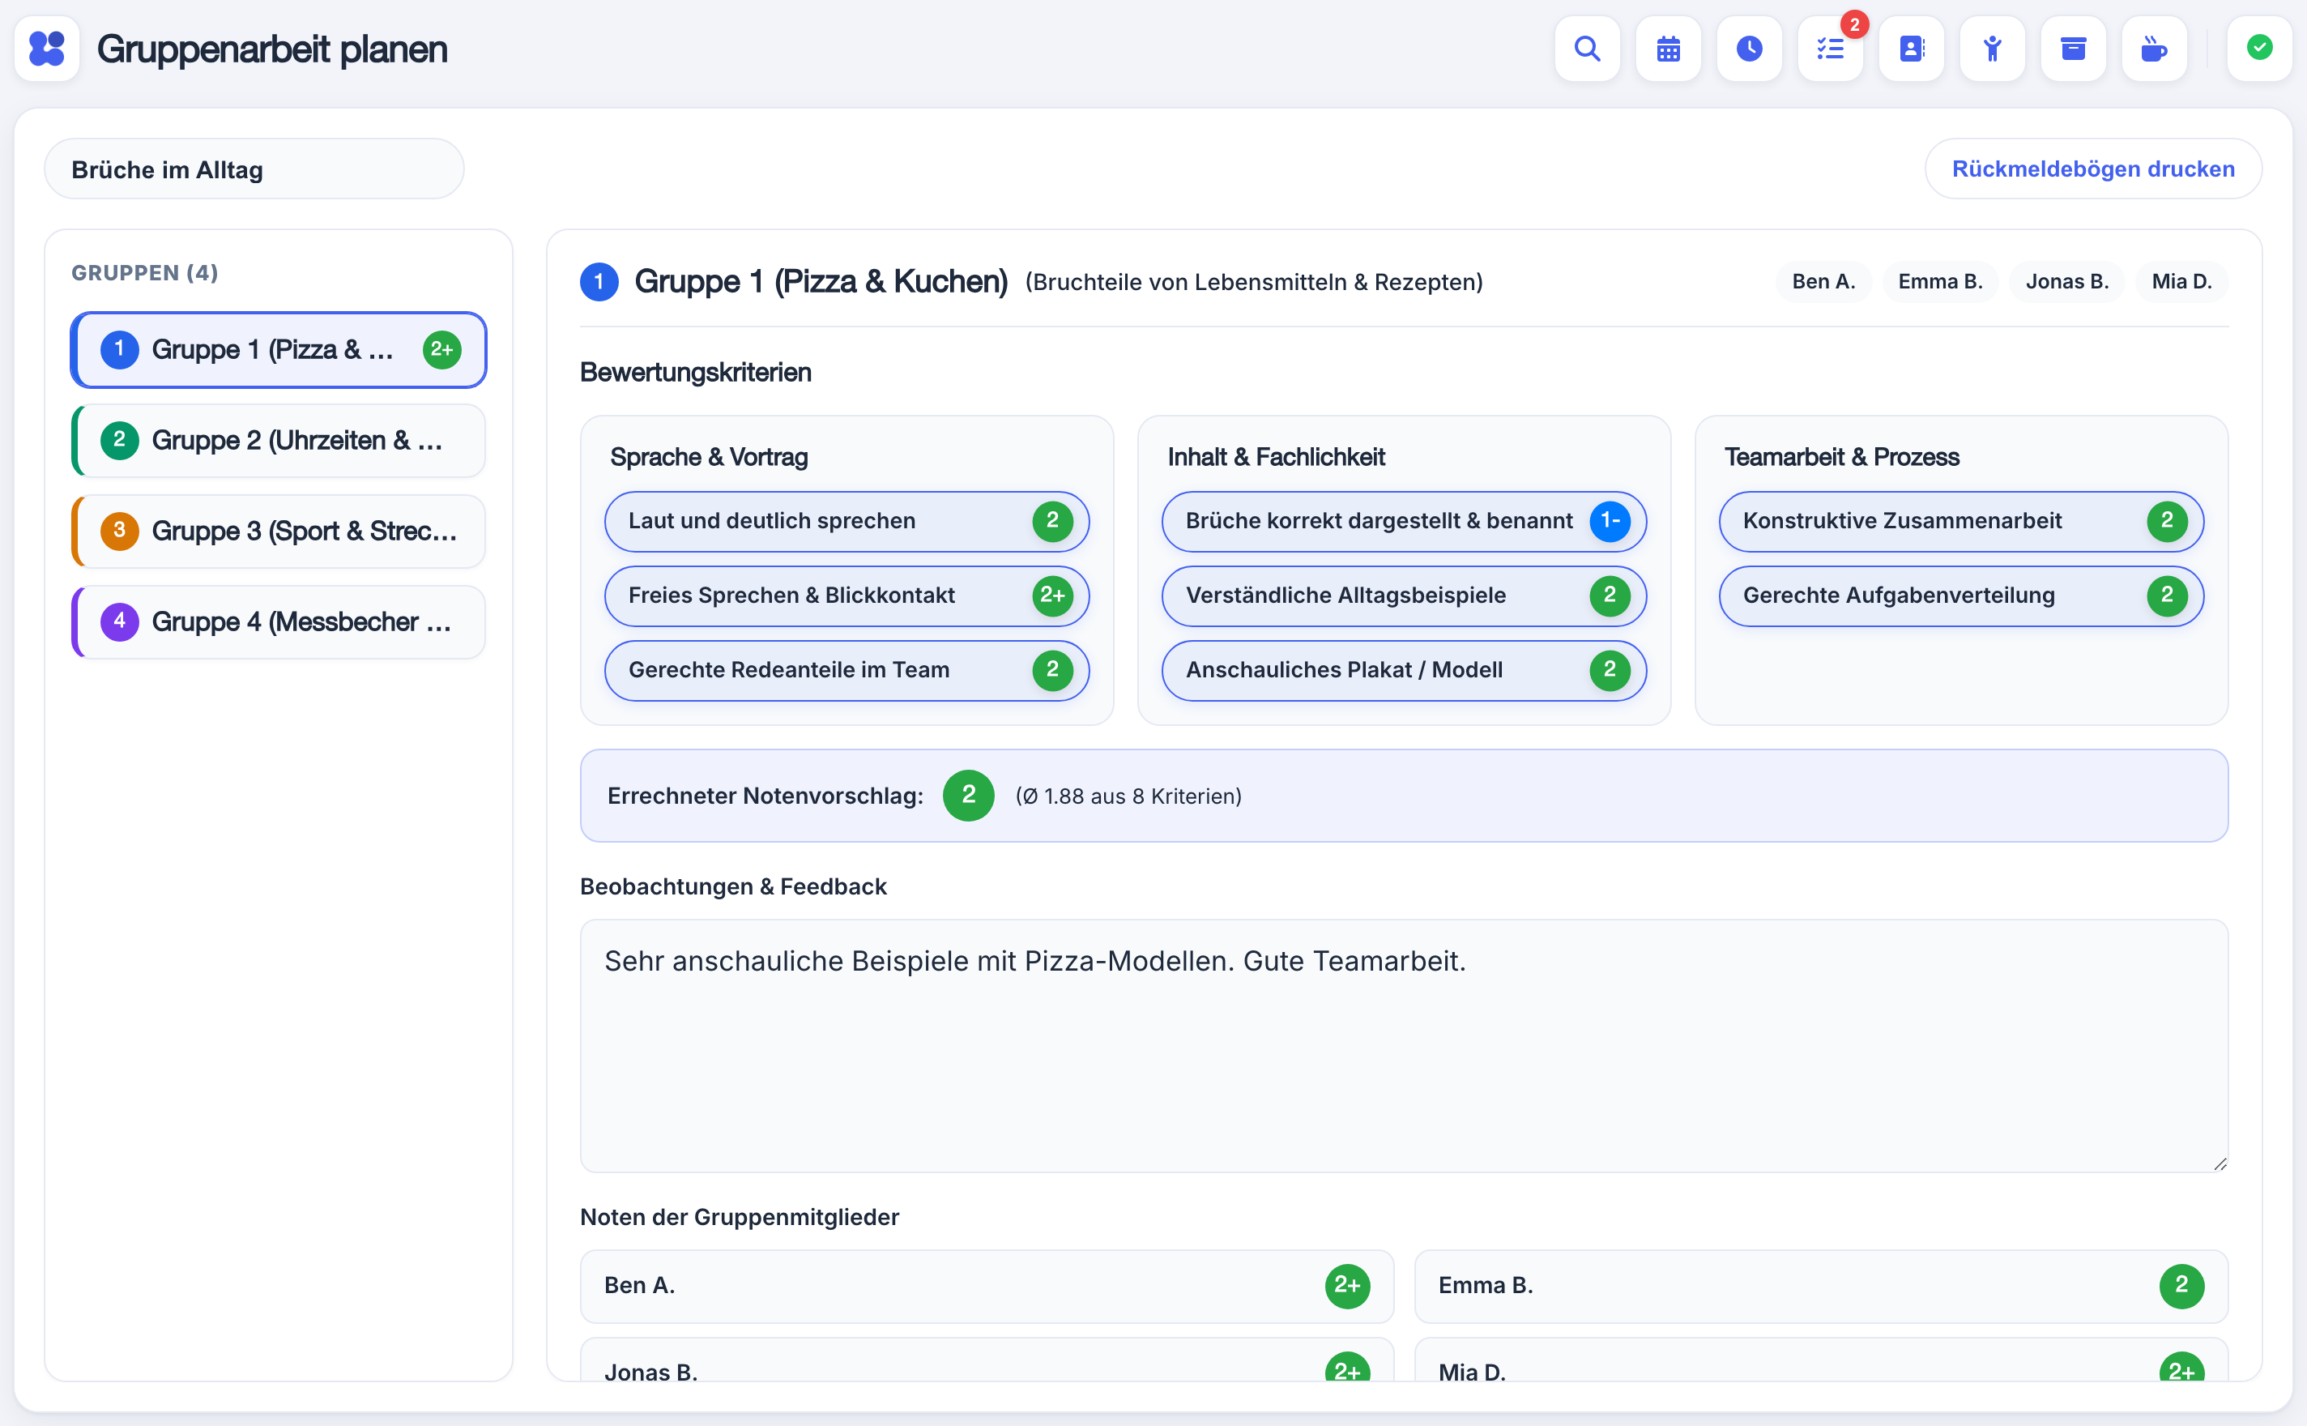Click the 2+ badge on Gruppe 1 list item
The image size is (2307, 1426).
[x=441, y=350]
